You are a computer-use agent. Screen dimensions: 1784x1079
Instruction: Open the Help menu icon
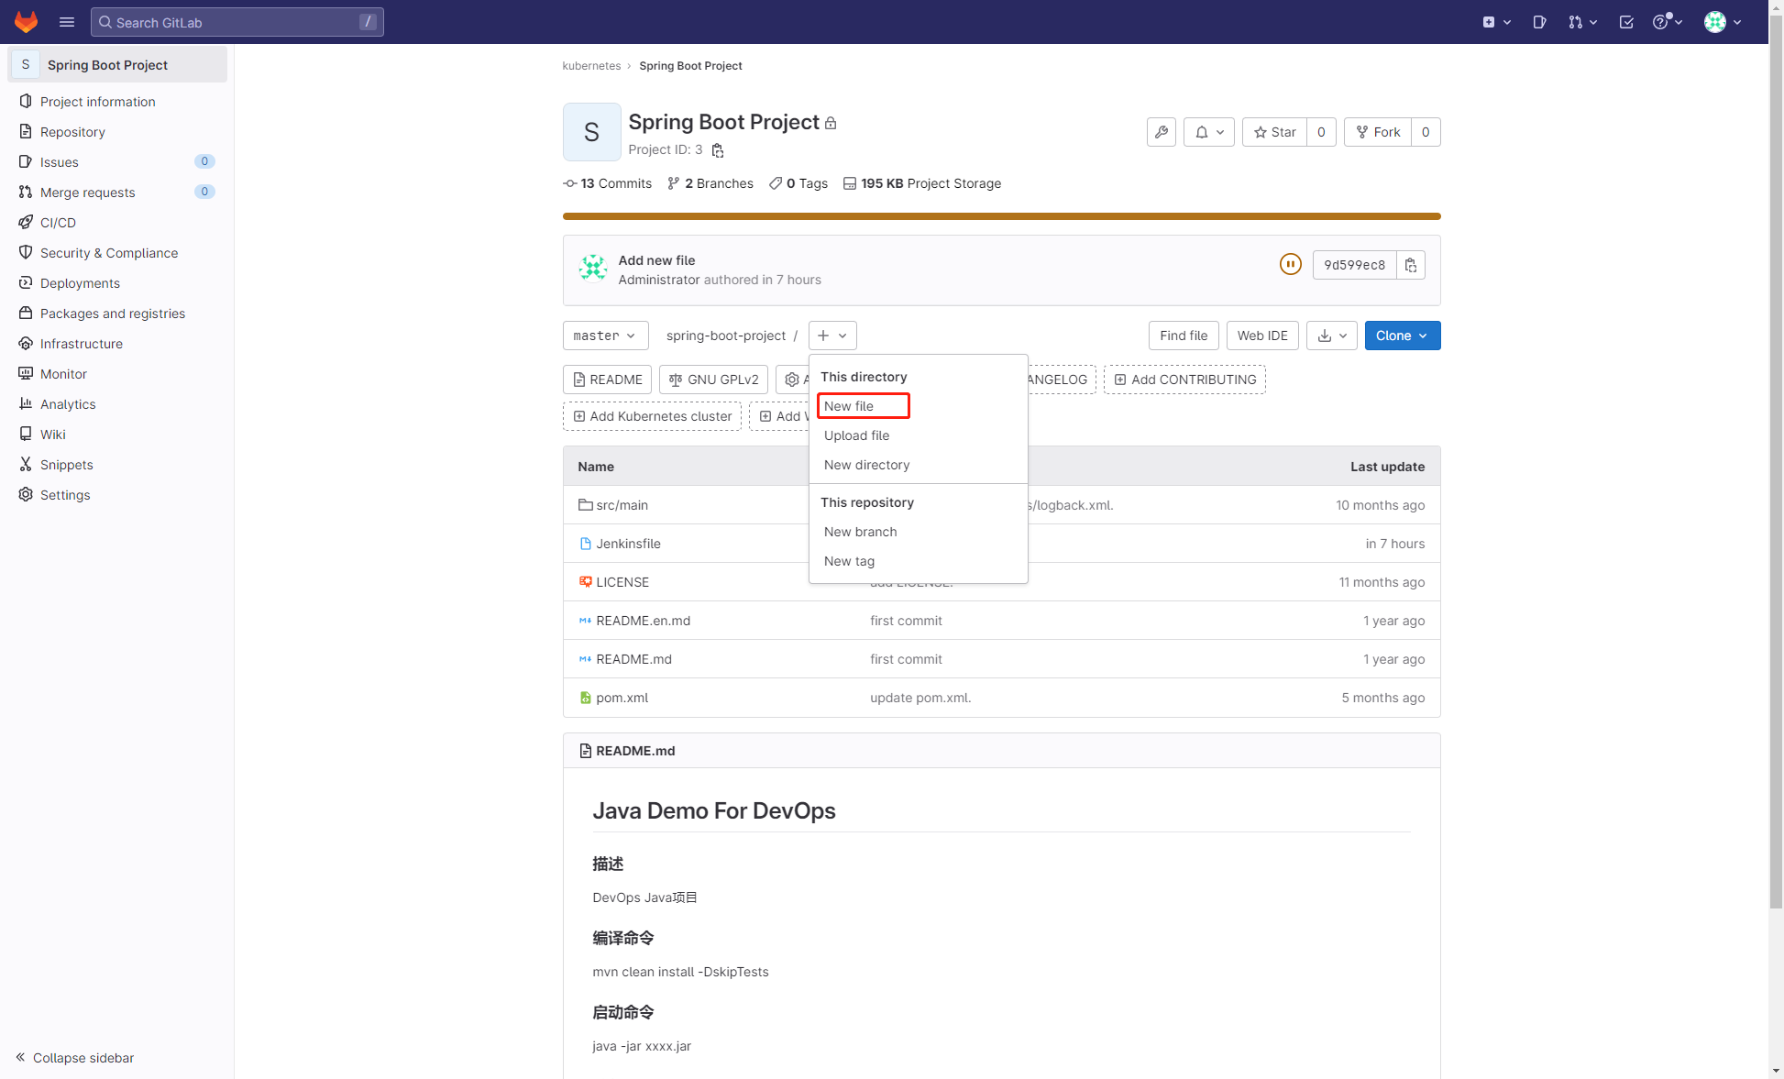(x=1668, y=22)
